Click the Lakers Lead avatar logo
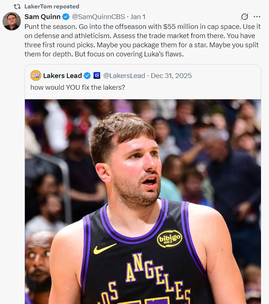 click(x=36, y=76)
